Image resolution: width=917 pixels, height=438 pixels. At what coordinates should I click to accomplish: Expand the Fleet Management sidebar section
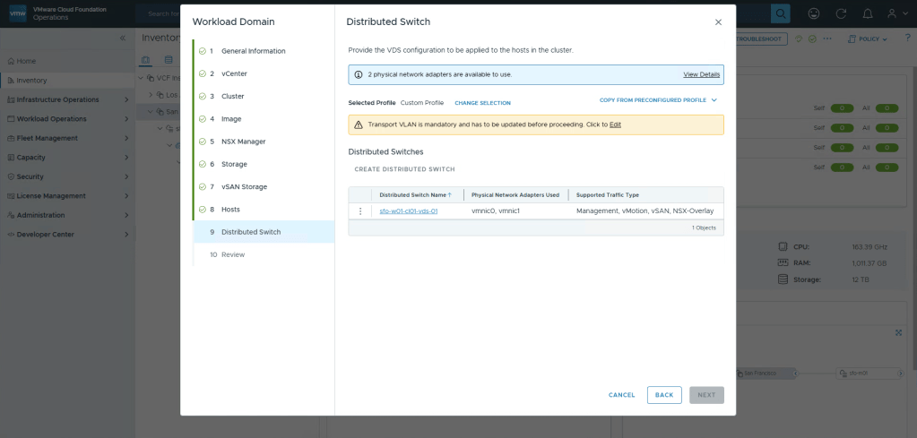click(126, 138)
